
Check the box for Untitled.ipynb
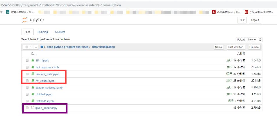27,94
